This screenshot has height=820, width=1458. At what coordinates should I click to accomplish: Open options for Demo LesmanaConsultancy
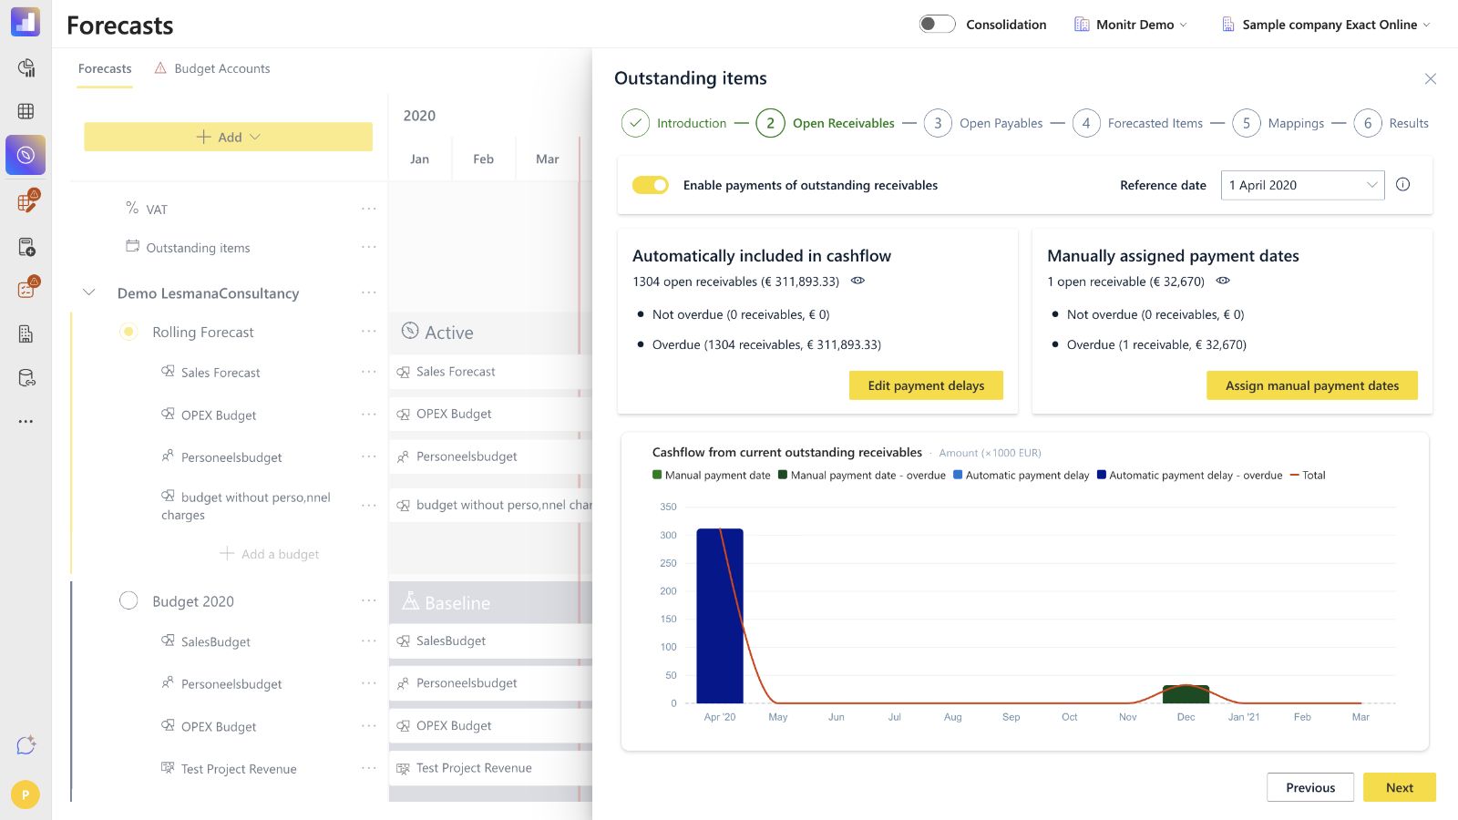[x=368, y=292]
